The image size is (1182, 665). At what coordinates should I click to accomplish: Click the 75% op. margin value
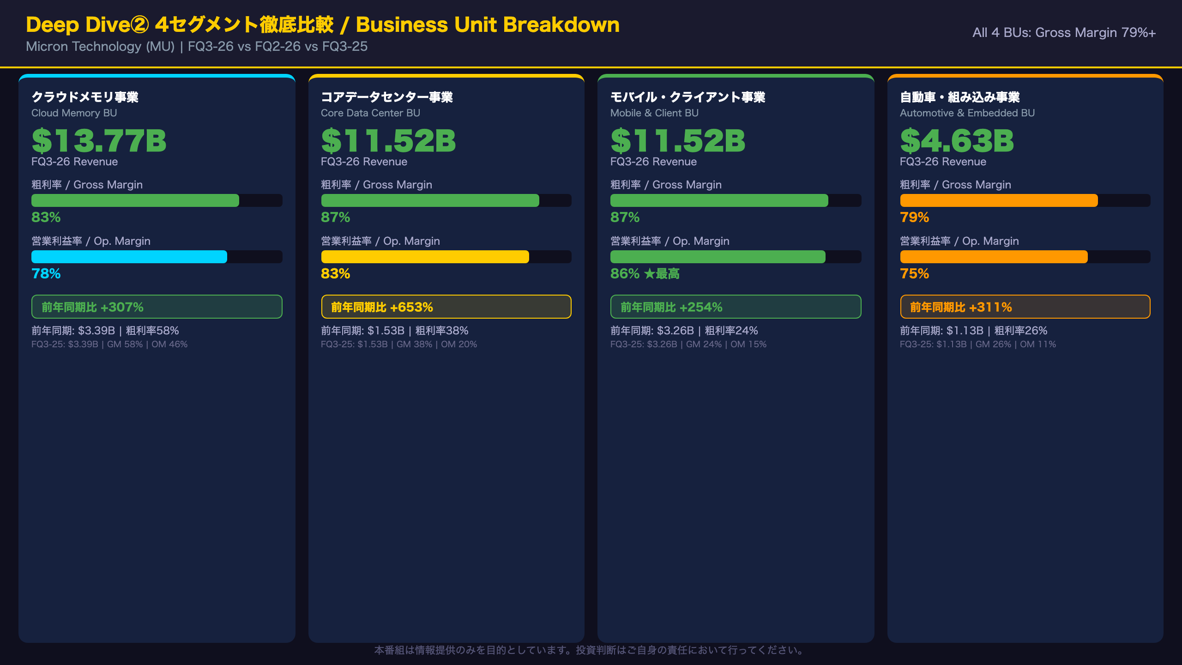pyautogui.click(x=915, y=273)
